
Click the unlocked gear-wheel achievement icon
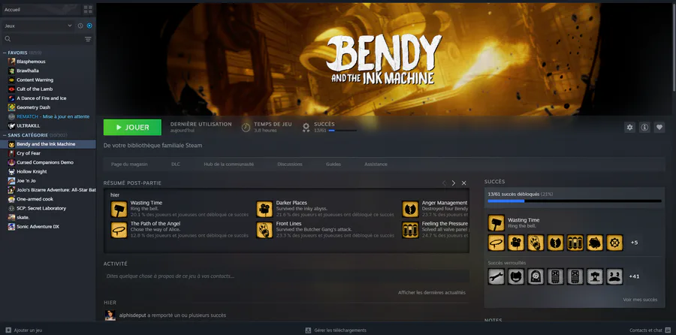614,243
